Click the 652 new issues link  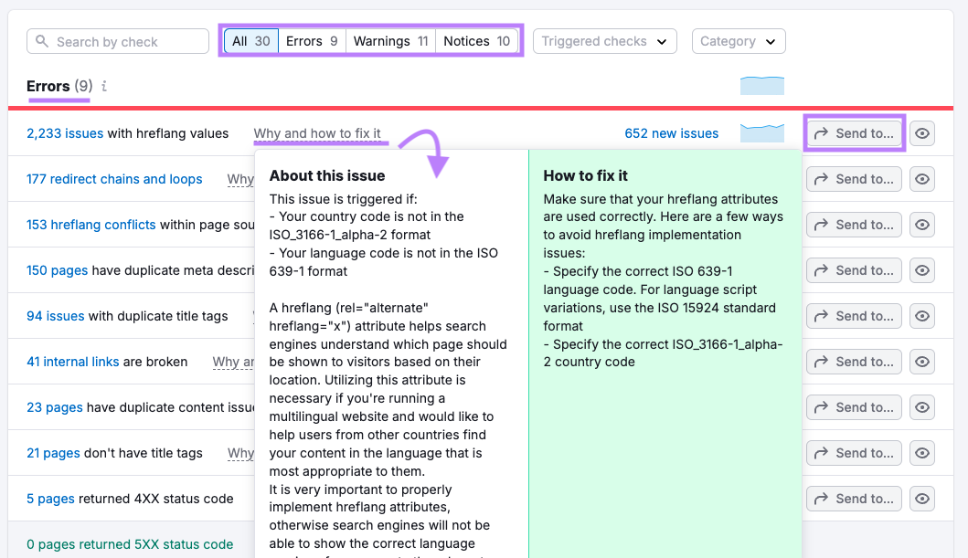click(671, 133)
